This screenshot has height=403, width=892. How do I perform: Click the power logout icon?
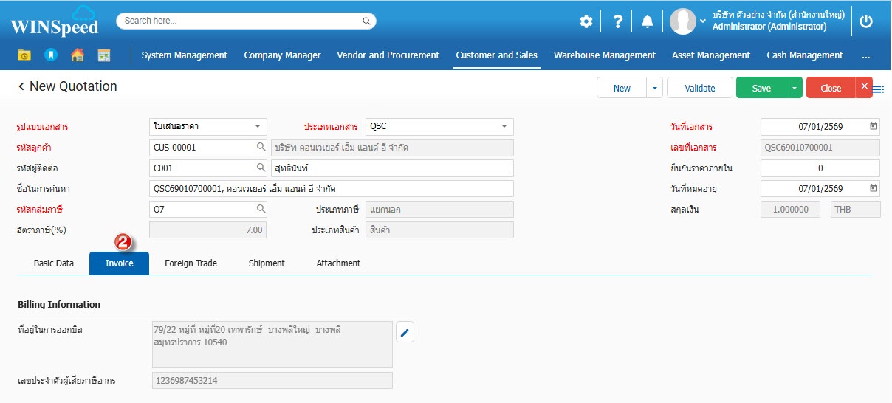click(866, 21)
